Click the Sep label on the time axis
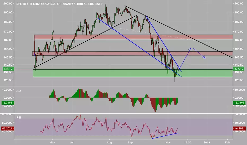 [x=130, y=142]
